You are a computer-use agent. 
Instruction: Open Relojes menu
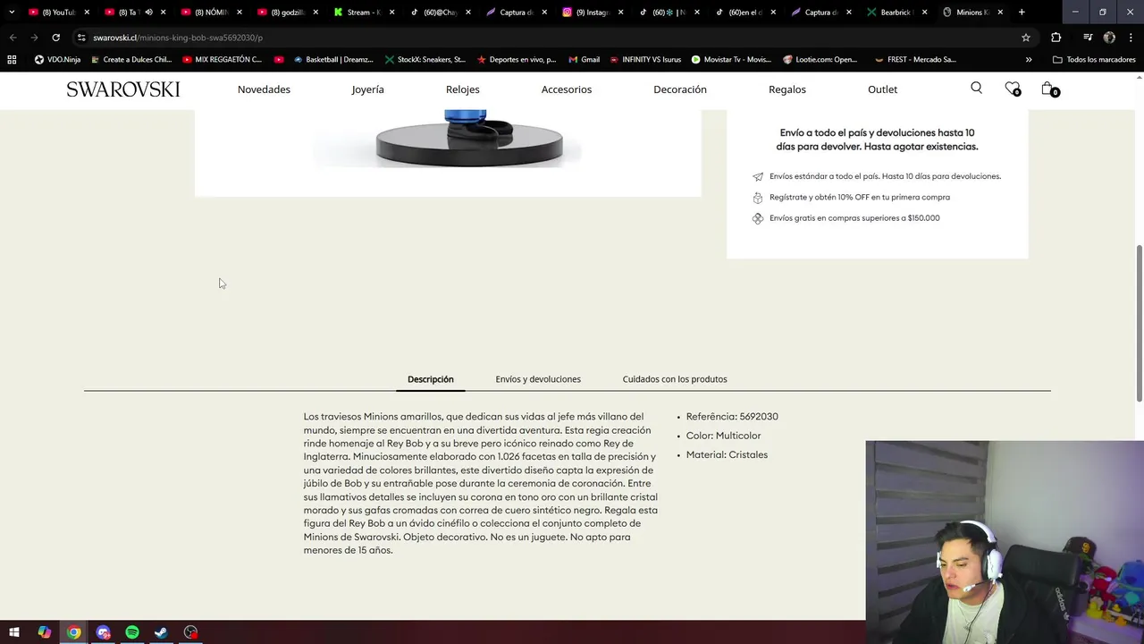point(462,89)
